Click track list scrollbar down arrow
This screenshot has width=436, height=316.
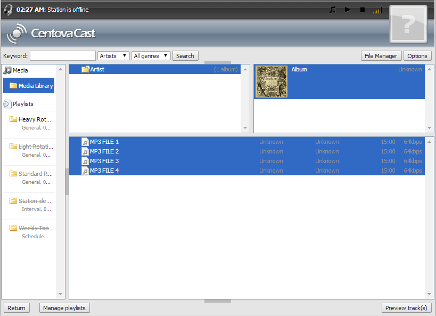pyautogui.click(x=429, y=294)
